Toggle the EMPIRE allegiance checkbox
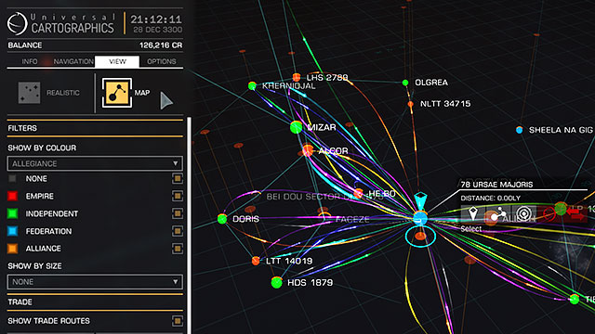Viewport: 595px width, 334px height. tap(178, 196)
